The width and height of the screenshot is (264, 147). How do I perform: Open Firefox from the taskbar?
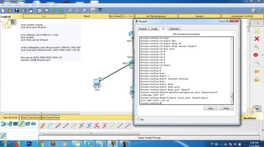[17, 144]
